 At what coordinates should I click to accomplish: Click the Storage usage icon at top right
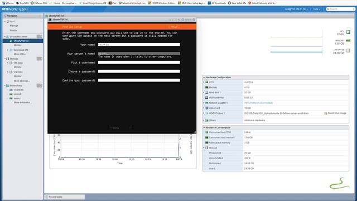[348, 51]
